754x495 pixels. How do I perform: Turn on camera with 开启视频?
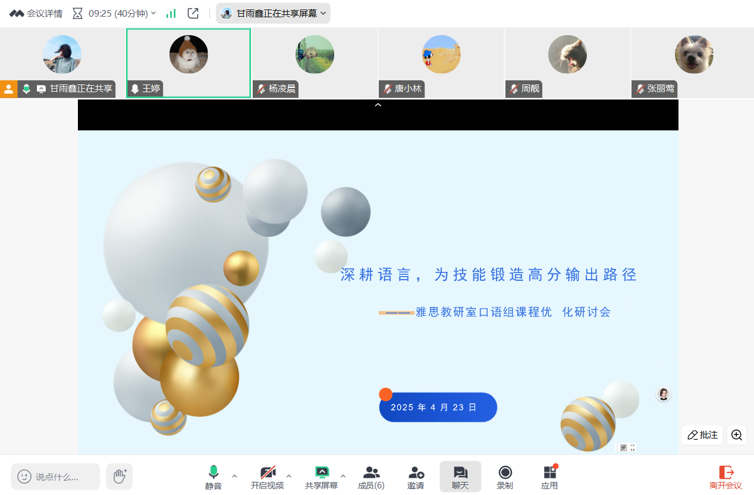267,477
